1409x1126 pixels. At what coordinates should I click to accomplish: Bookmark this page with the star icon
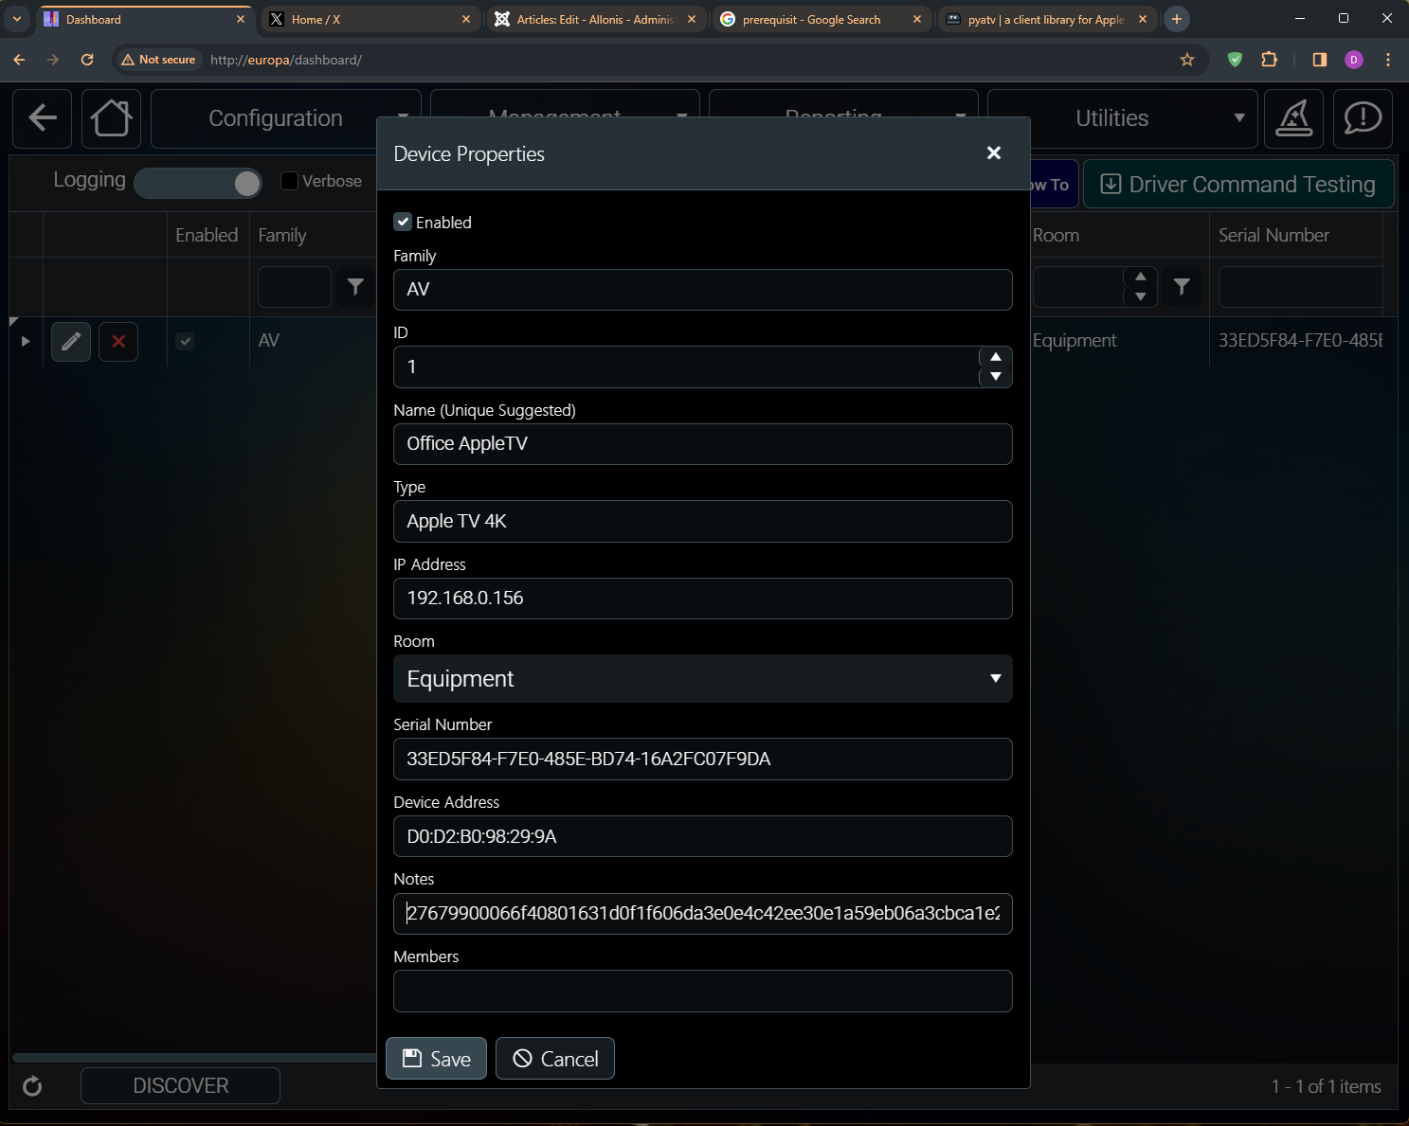coord(1187,60)
